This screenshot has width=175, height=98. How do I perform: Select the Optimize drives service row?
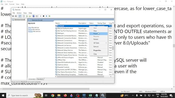coord(83,65)
